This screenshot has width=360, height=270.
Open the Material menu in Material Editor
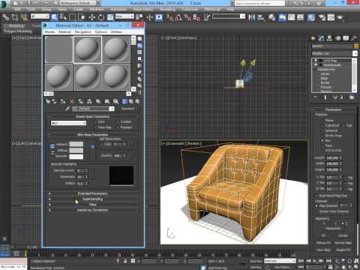(64, 32)
